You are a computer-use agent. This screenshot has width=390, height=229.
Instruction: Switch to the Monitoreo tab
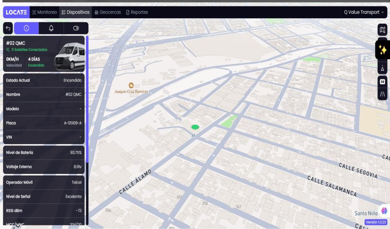click(x=45, y=12)
